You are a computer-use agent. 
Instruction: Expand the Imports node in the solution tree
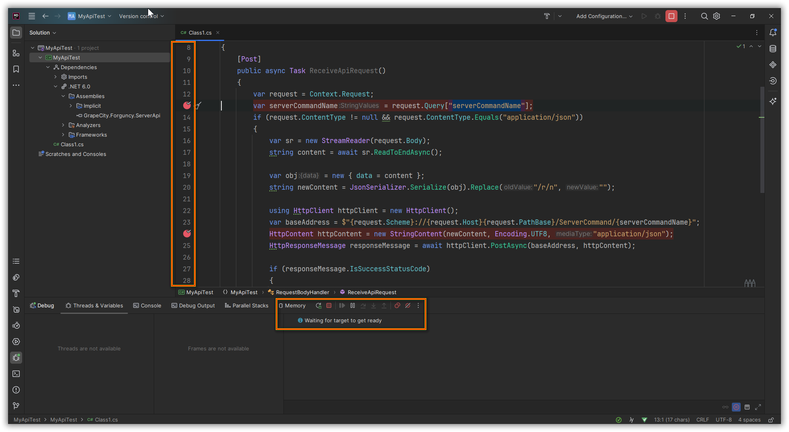click(56, 77)
